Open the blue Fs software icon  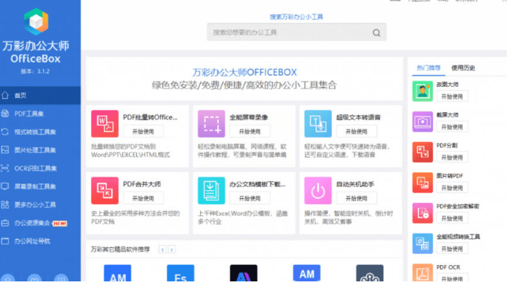[x=180, y=273]
